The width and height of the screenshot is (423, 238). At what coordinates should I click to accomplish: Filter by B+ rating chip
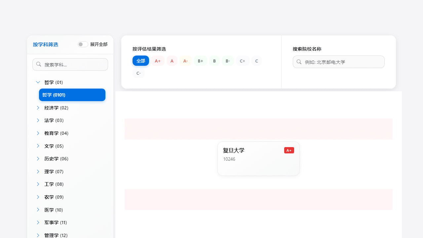pos(201,61)
